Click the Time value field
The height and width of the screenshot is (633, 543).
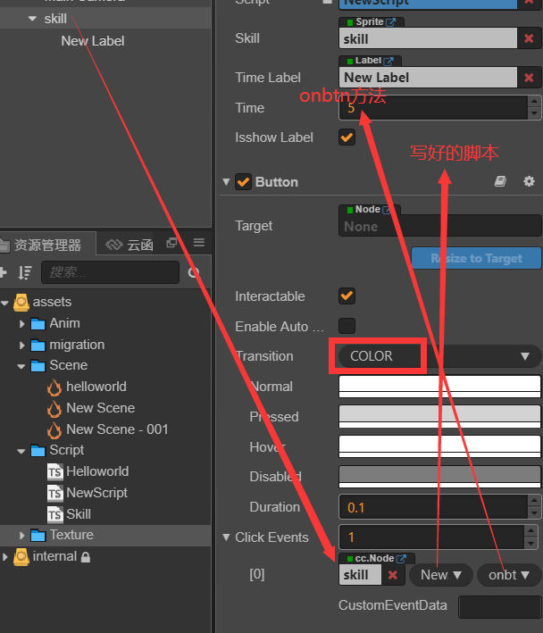(x=433, y=108)
